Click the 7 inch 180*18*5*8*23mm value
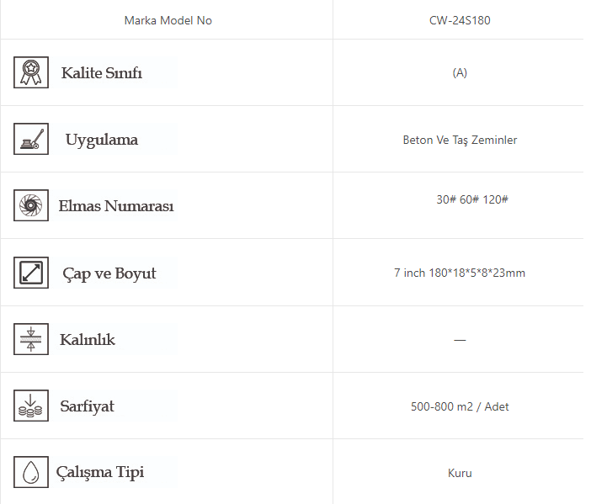The height and width of the screenshot is (504, 591). point(459,273)
